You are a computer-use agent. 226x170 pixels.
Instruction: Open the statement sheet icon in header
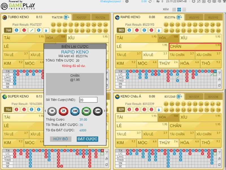point(204,1)
